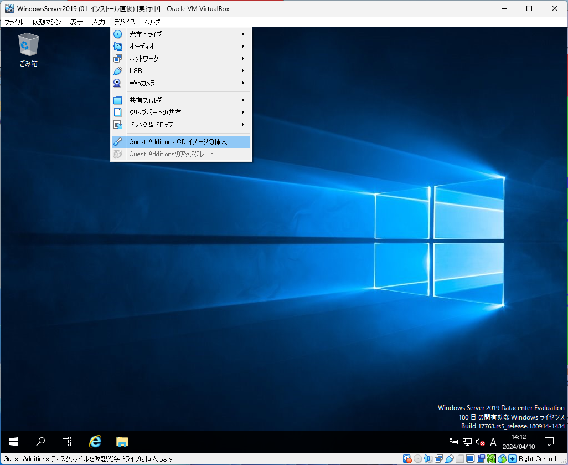The width and height of the screenshot is (568, 465).
Task: Click the battery power tray icon
Action: (x=453, y=442)
